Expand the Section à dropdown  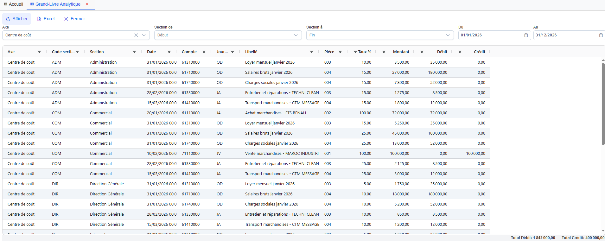tap(448, 35)
